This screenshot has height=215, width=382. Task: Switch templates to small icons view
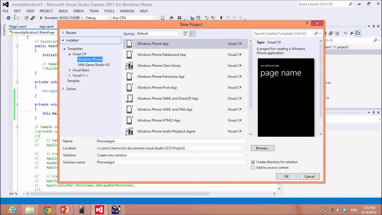pos(185,33)
